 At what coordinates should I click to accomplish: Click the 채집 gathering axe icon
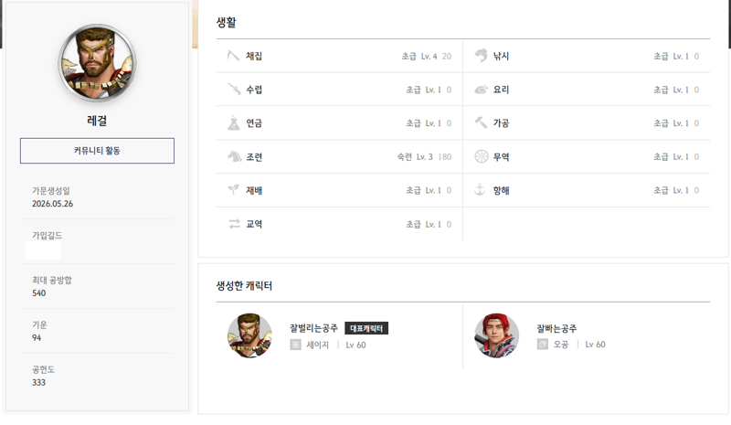(x=233, y=56)
